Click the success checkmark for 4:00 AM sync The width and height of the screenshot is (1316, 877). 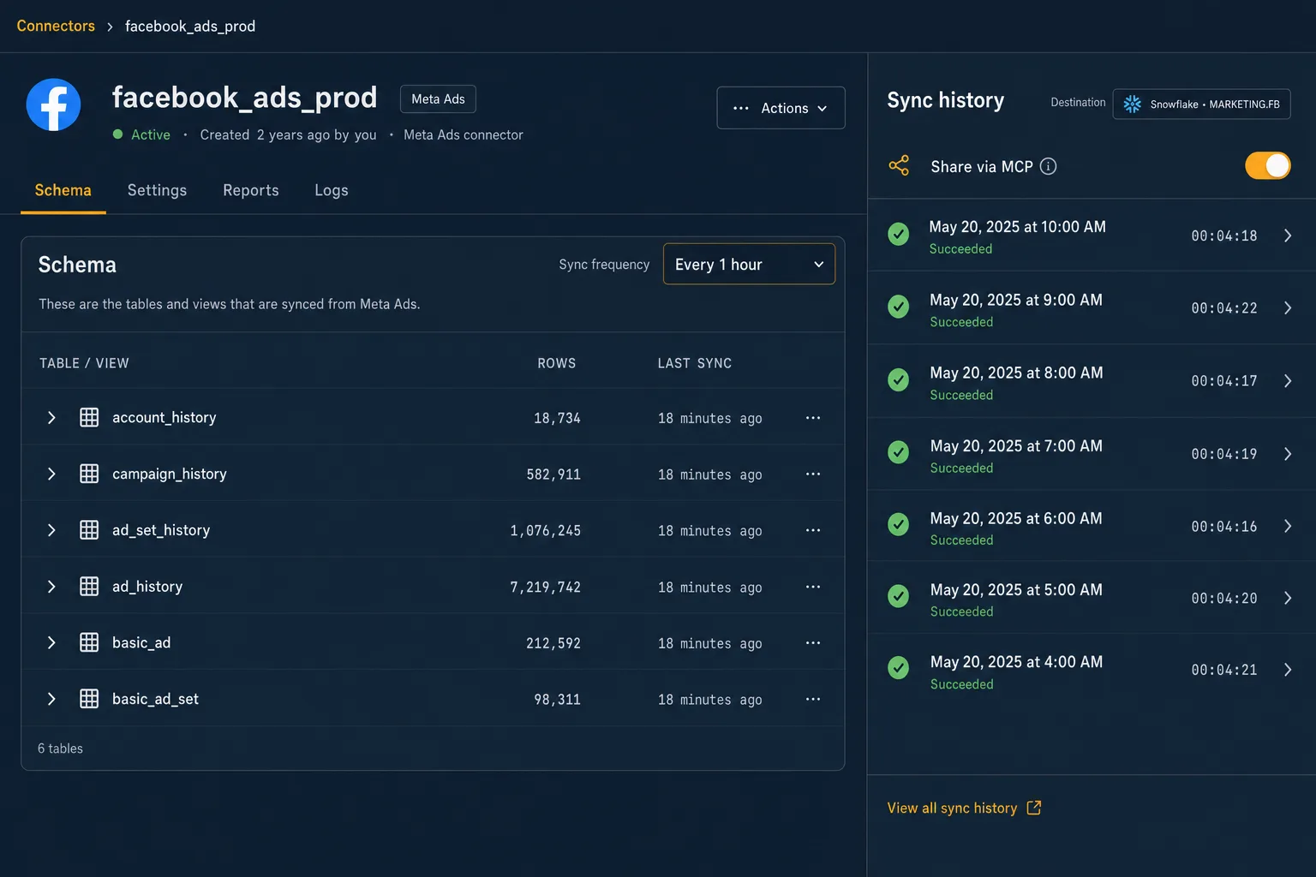898,668
